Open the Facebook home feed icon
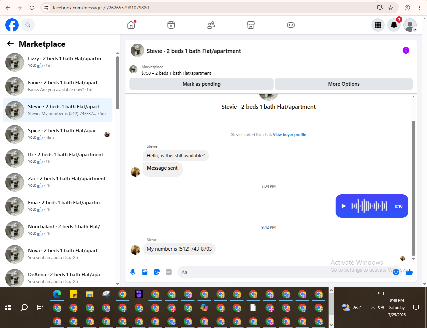The image size is (427, 328). point(131,25)
